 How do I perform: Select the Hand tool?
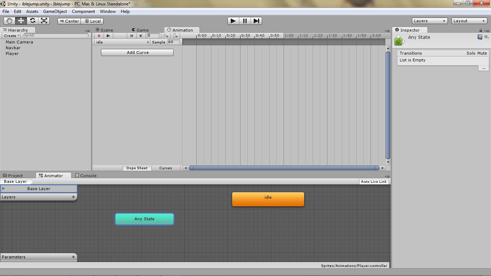[x=9, y=21]
